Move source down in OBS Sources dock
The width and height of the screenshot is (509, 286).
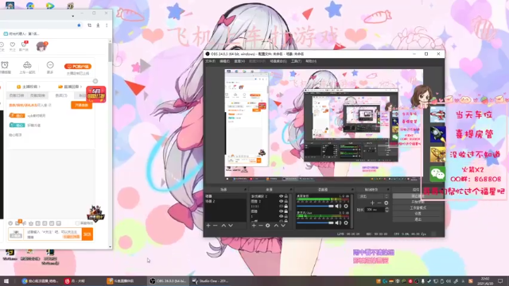283,226
